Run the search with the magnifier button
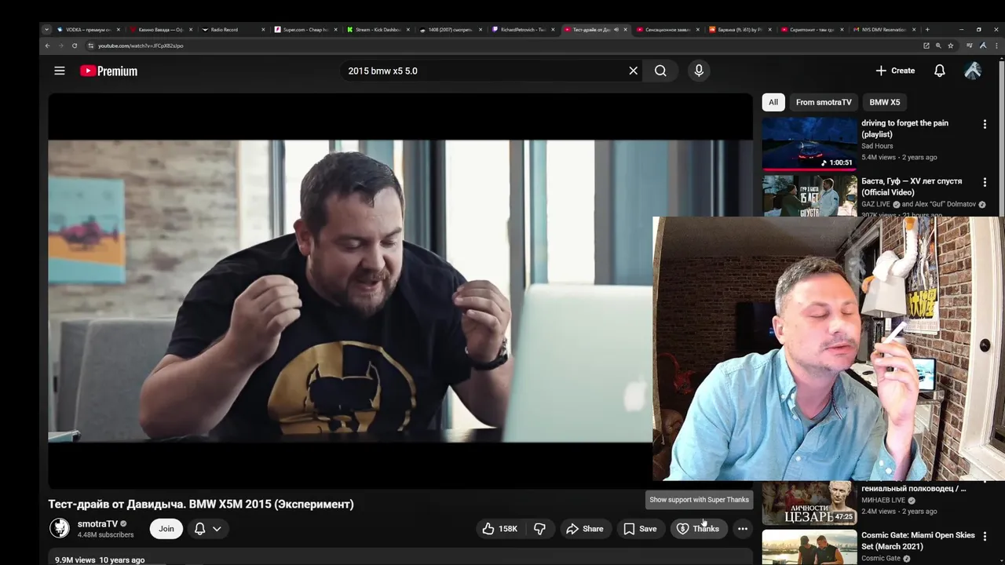Viewport: 1005px width, 565px height. point(660,71)
